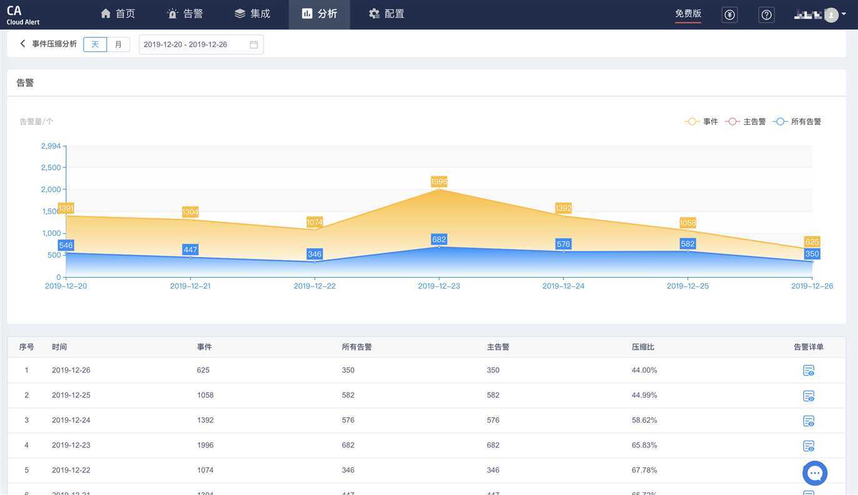Click the 1996 peak data point label

tap(439, 182)
